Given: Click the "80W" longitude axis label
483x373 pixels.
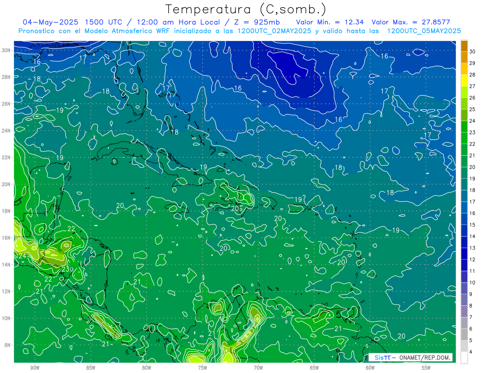Looking at the screenshot, I should [x=147, y=367].
